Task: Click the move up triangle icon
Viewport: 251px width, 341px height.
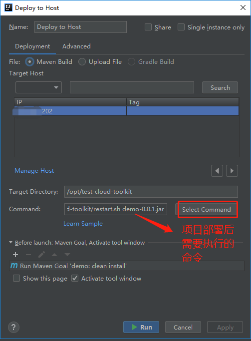Action: [x=54, y=255]
